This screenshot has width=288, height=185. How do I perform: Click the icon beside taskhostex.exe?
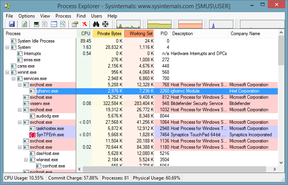32,128
